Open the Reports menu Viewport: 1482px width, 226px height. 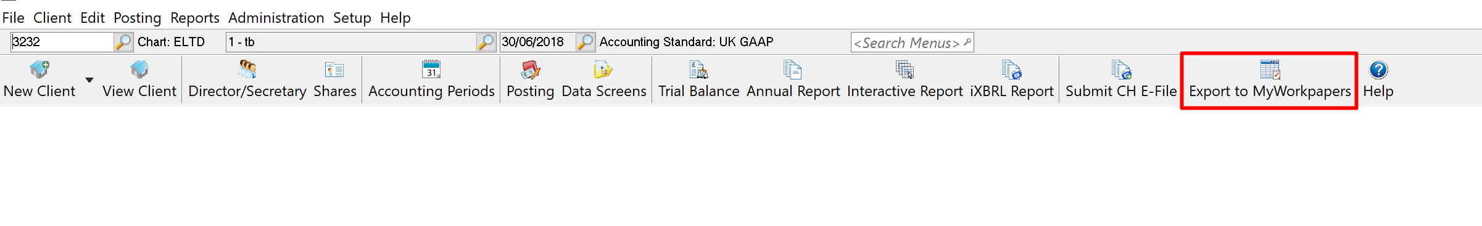195,18
